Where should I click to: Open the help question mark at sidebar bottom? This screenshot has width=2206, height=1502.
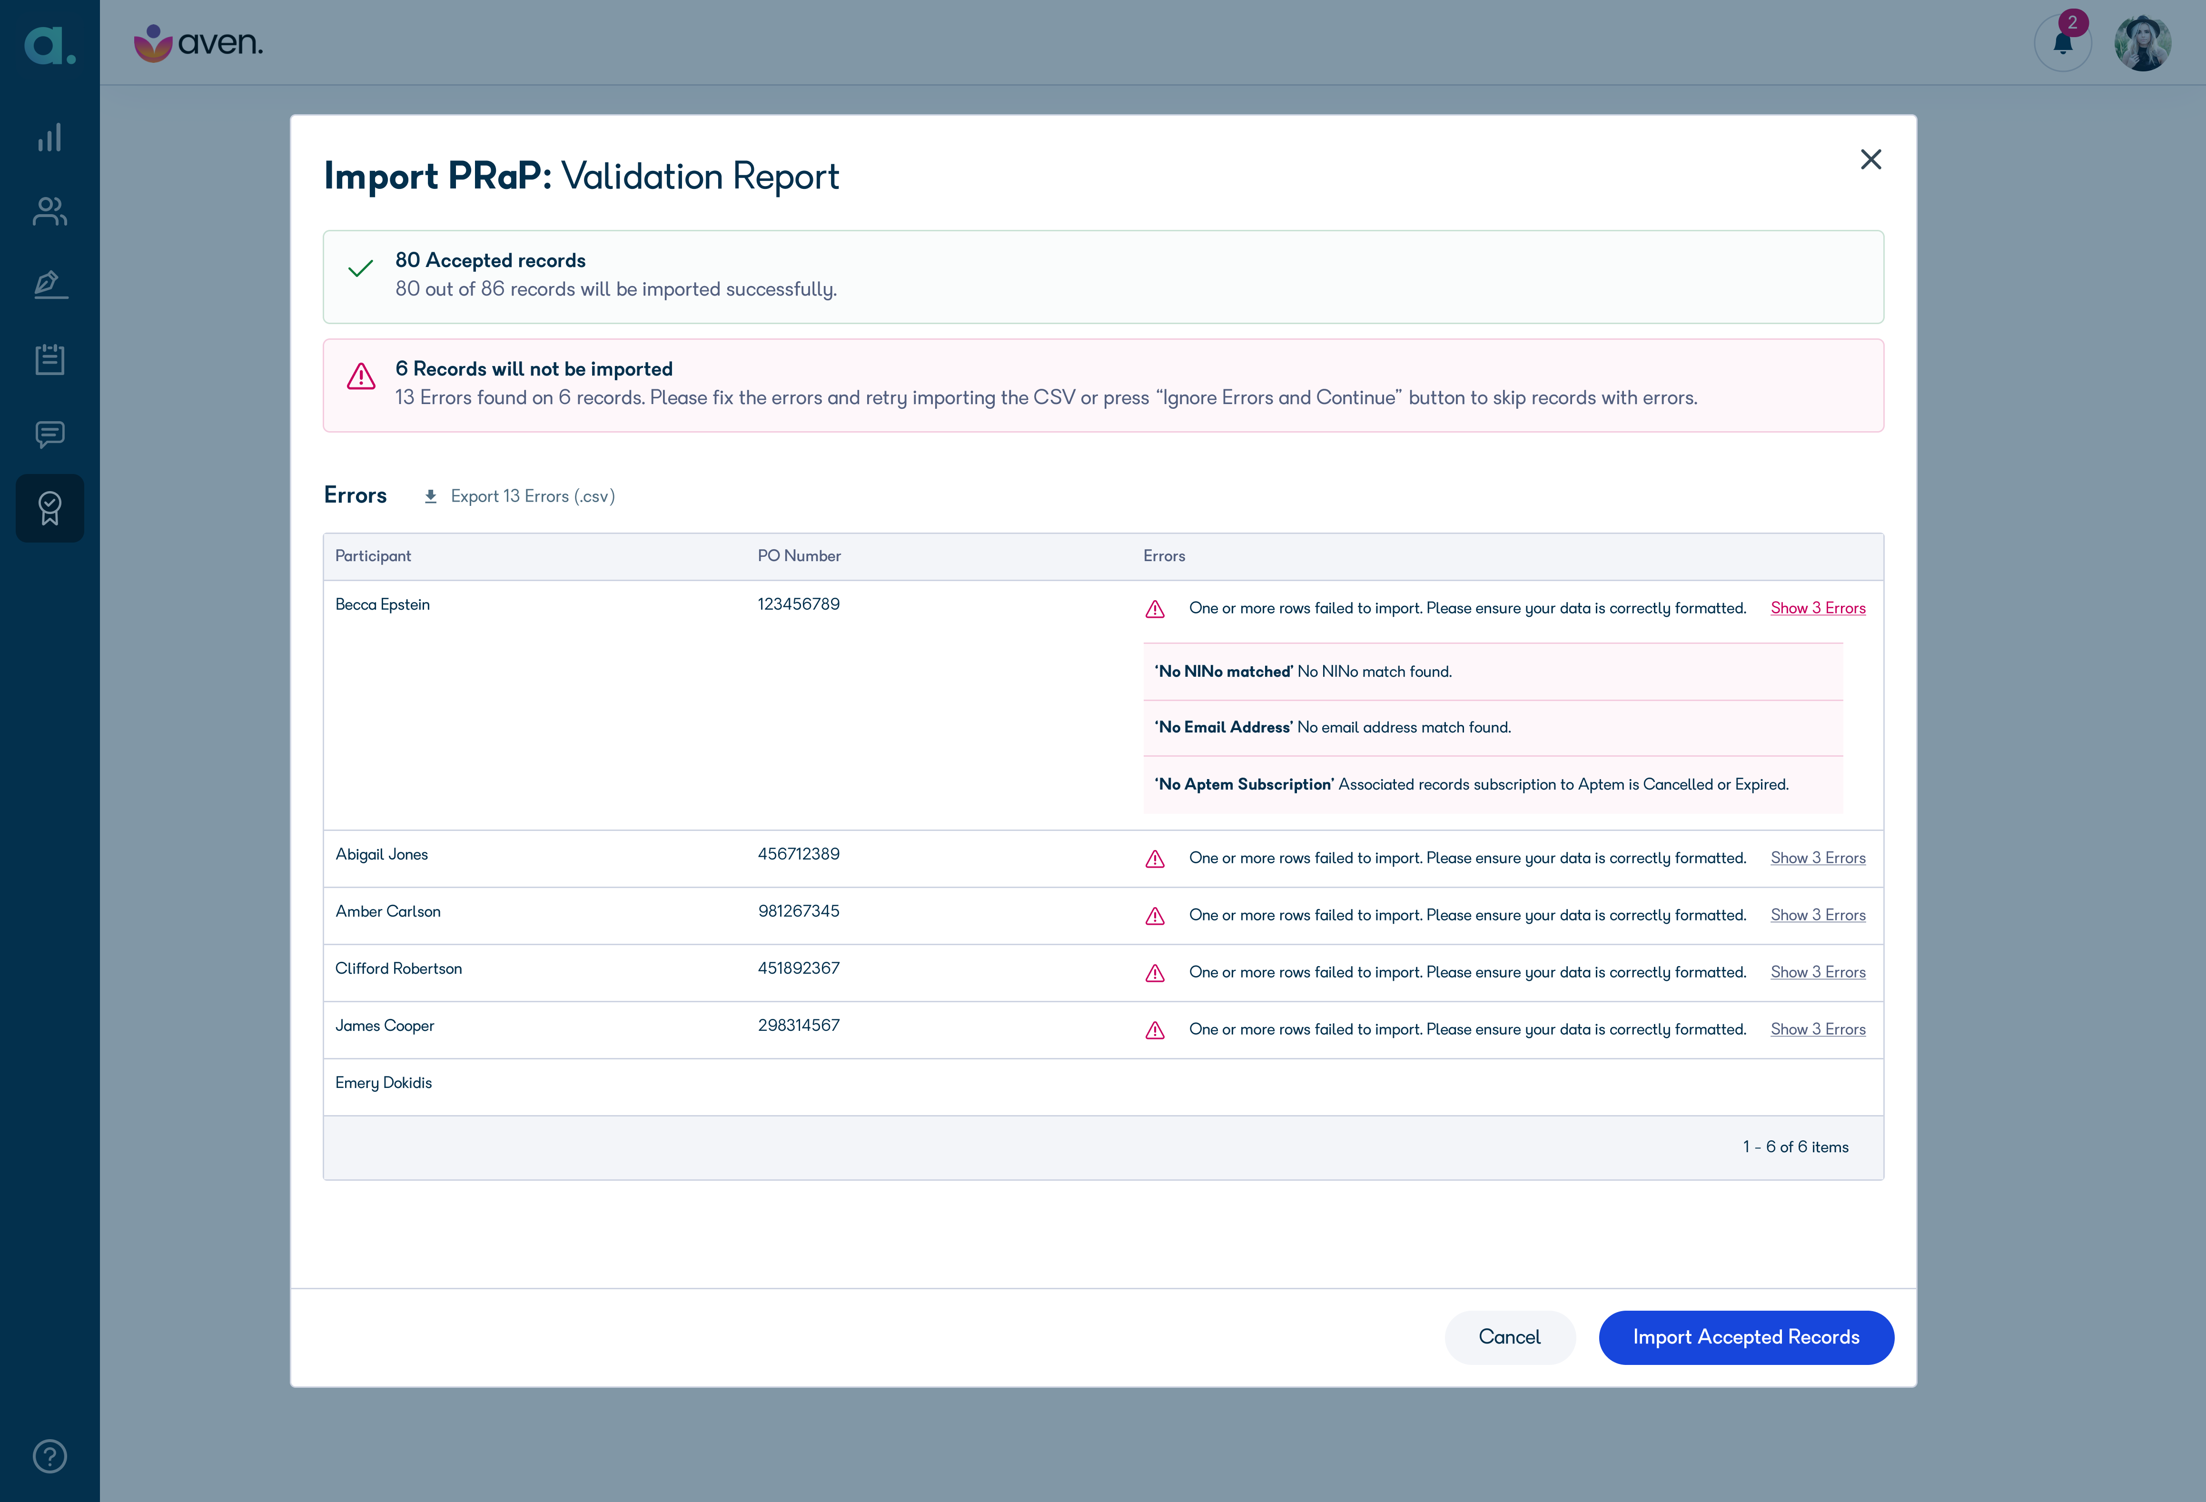49,1455
